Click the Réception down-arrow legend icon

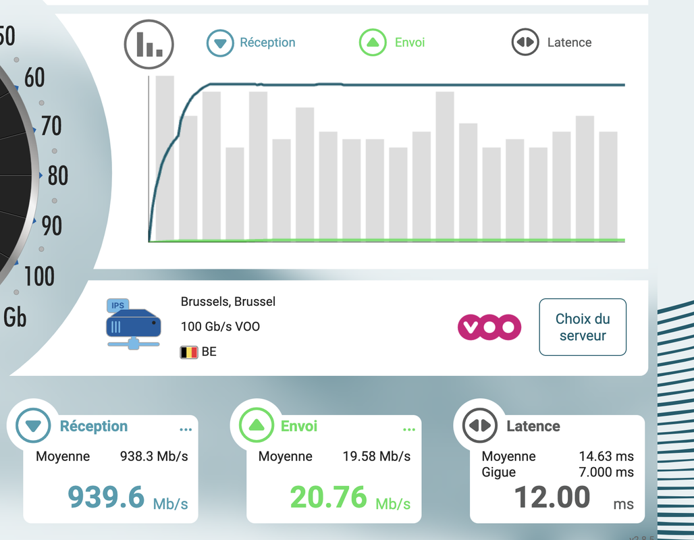tap(220, 43)
